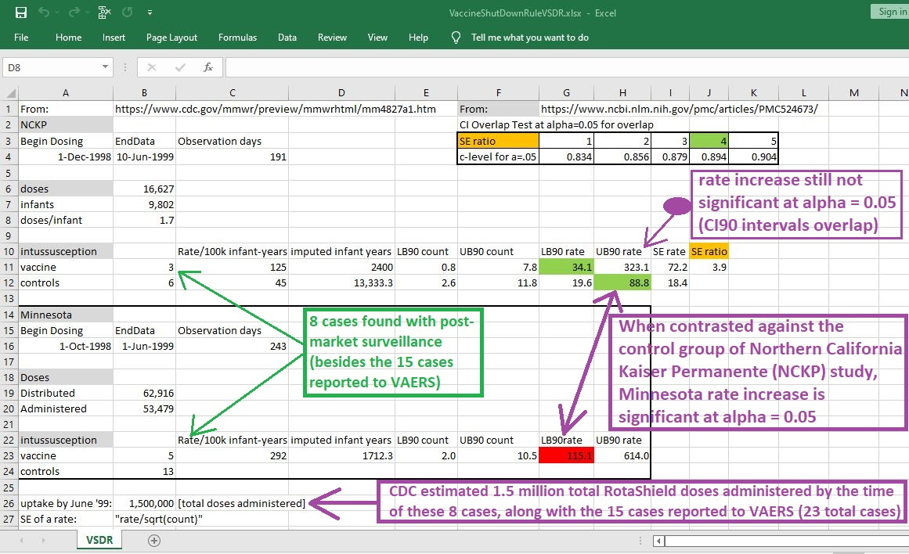Add a new sheet with plus icon

(x=153, y=541)
